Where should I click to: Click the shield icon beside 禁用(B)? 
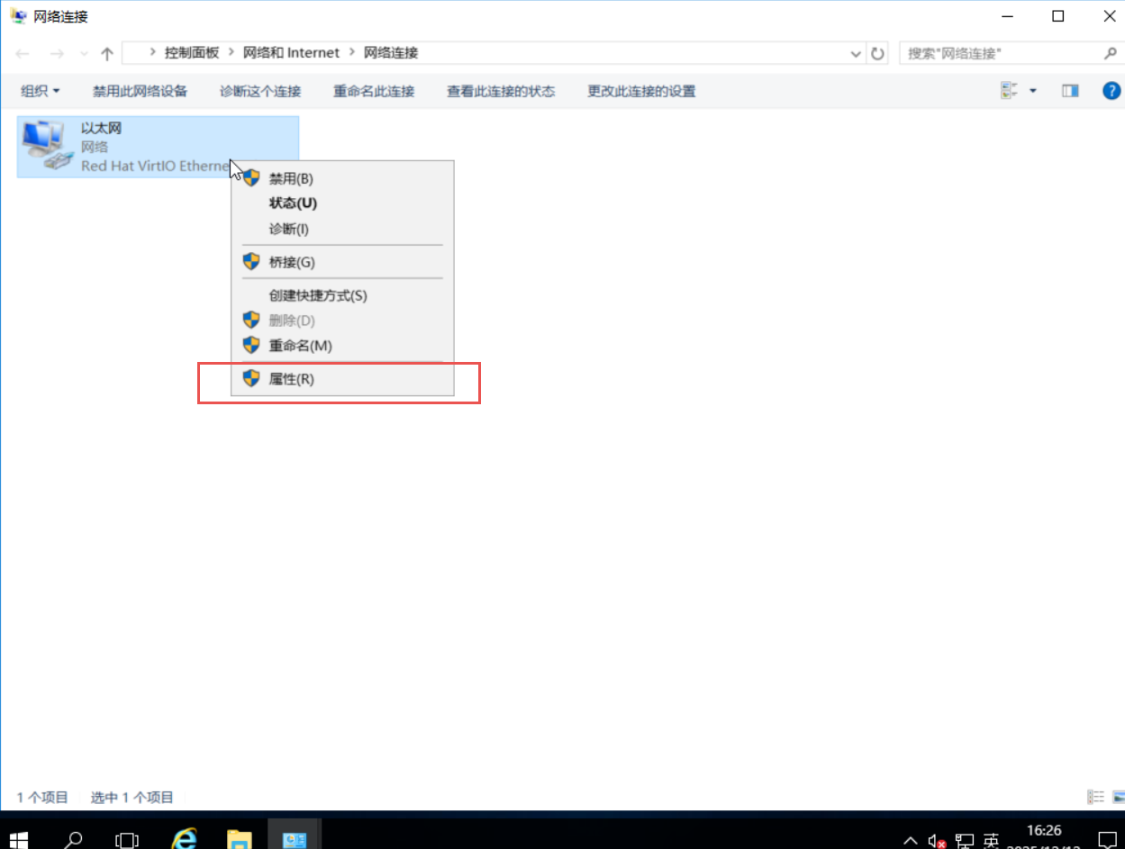251,178
